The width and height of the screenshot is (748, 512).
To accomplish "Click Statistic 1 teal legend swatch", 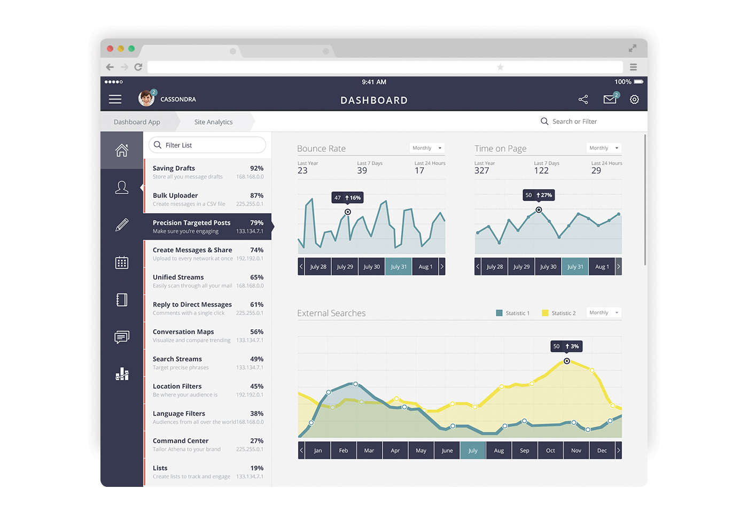I will [499, 313].
